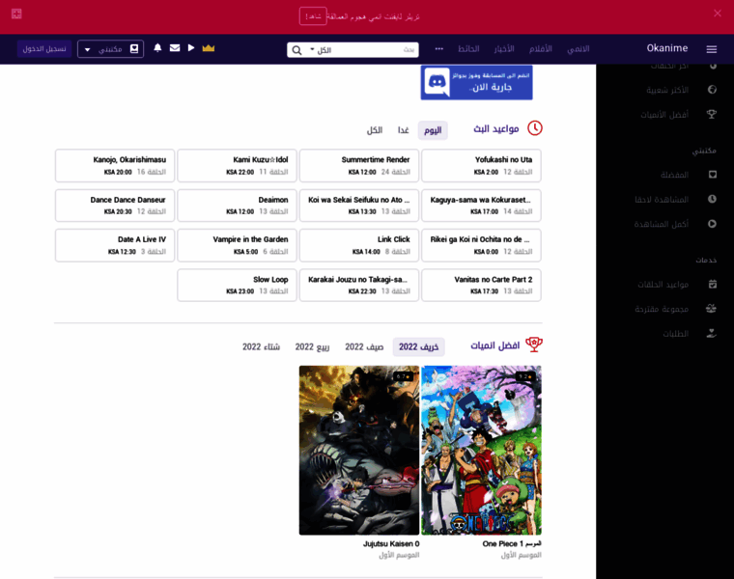Image resolution: width=734 pixels, height=579 pixels.
Task: Select the غدا schedule tab
Action: [403, 130]
